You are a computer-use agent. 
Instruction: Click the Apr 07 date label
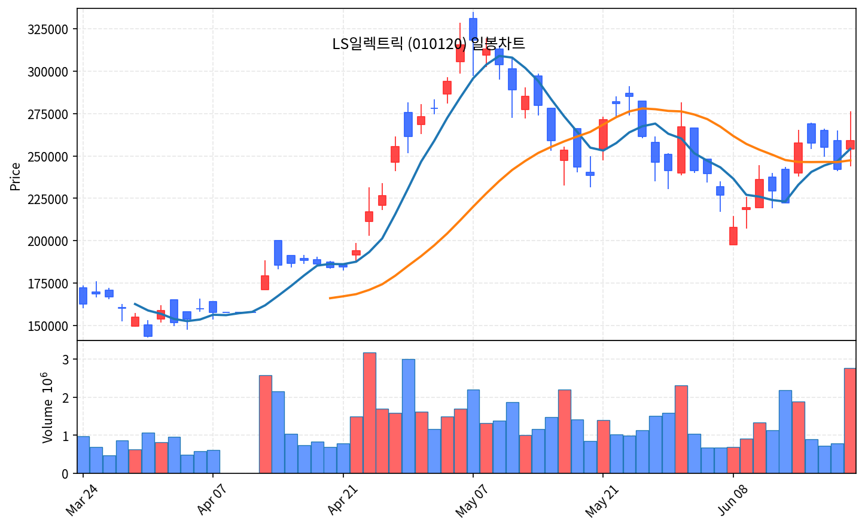(212, 501)
